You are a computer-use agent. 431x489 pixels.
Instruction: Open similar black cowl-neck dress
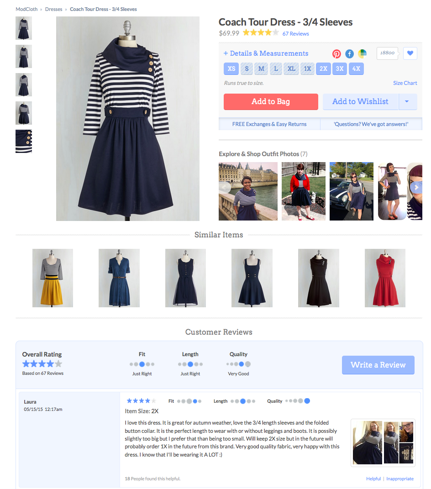click(x=318, y=278)
